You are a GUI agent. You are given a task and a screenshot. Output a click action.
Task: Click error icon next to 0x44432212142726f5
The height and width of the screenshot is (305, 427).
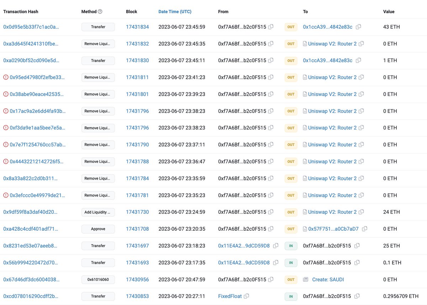(x=6, y=161)
